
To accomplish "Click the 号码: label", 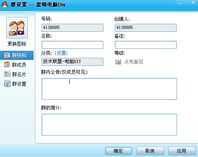I will click(x=46, y=19).
